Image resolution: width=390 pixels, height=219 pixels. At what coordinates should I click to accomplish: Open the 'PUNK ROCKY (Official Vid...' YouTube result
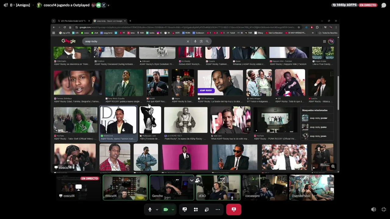tap(275, 123)
